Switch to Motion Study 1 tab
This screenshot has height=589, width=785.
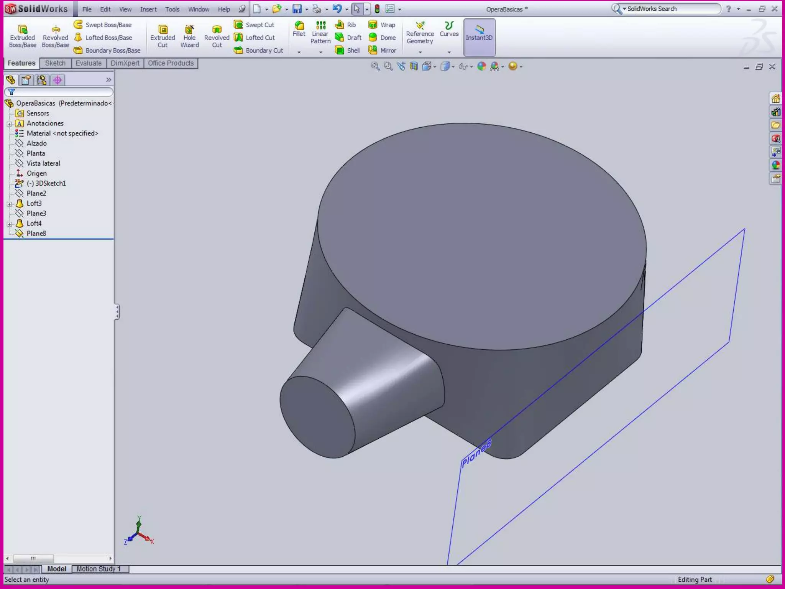(99, 569)
